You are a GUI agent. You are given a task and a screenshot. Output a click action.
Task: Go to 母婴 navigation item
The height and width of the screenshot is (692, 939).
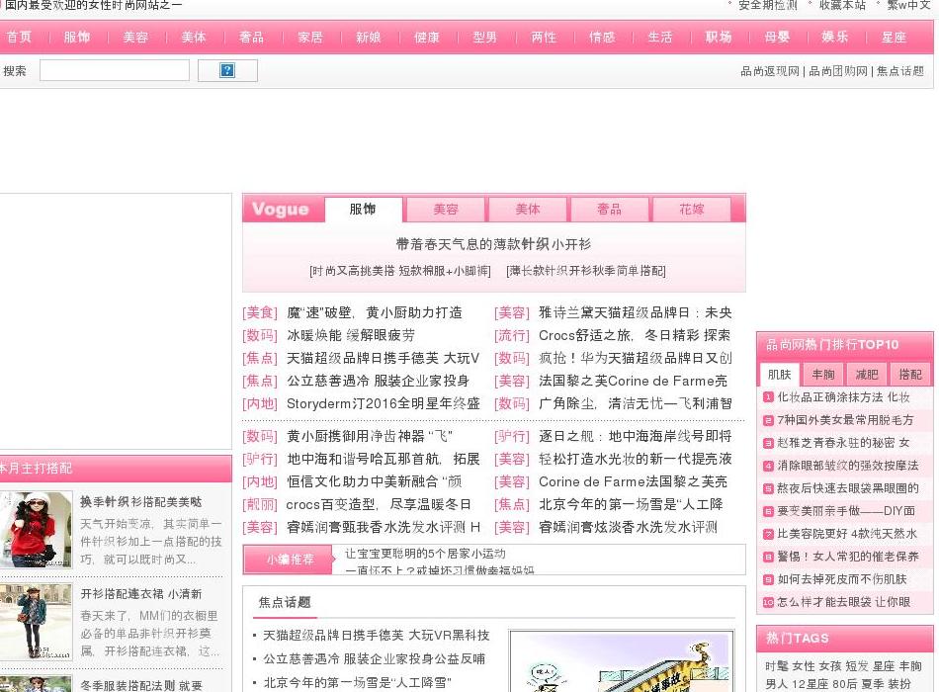pos(777,38)
